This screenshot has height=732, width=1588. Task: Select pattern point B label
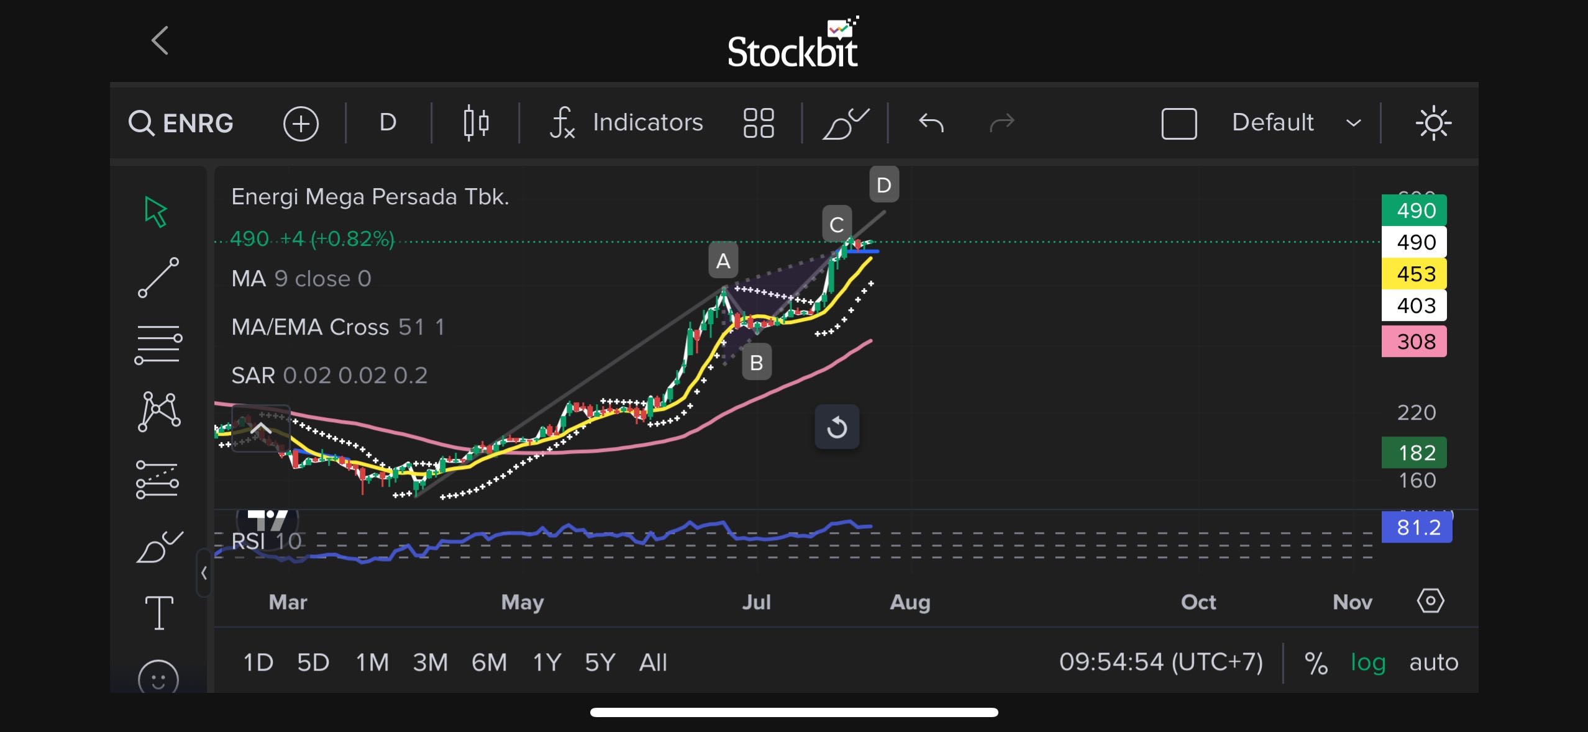pos(756,362)
